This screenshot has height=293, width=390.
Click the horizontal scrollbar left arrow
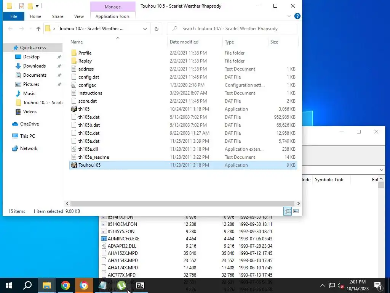click(67, 204)
